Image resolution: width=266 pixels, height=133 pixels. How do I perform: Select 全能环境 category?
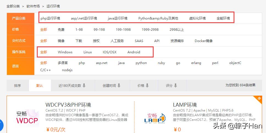[223, 18]
